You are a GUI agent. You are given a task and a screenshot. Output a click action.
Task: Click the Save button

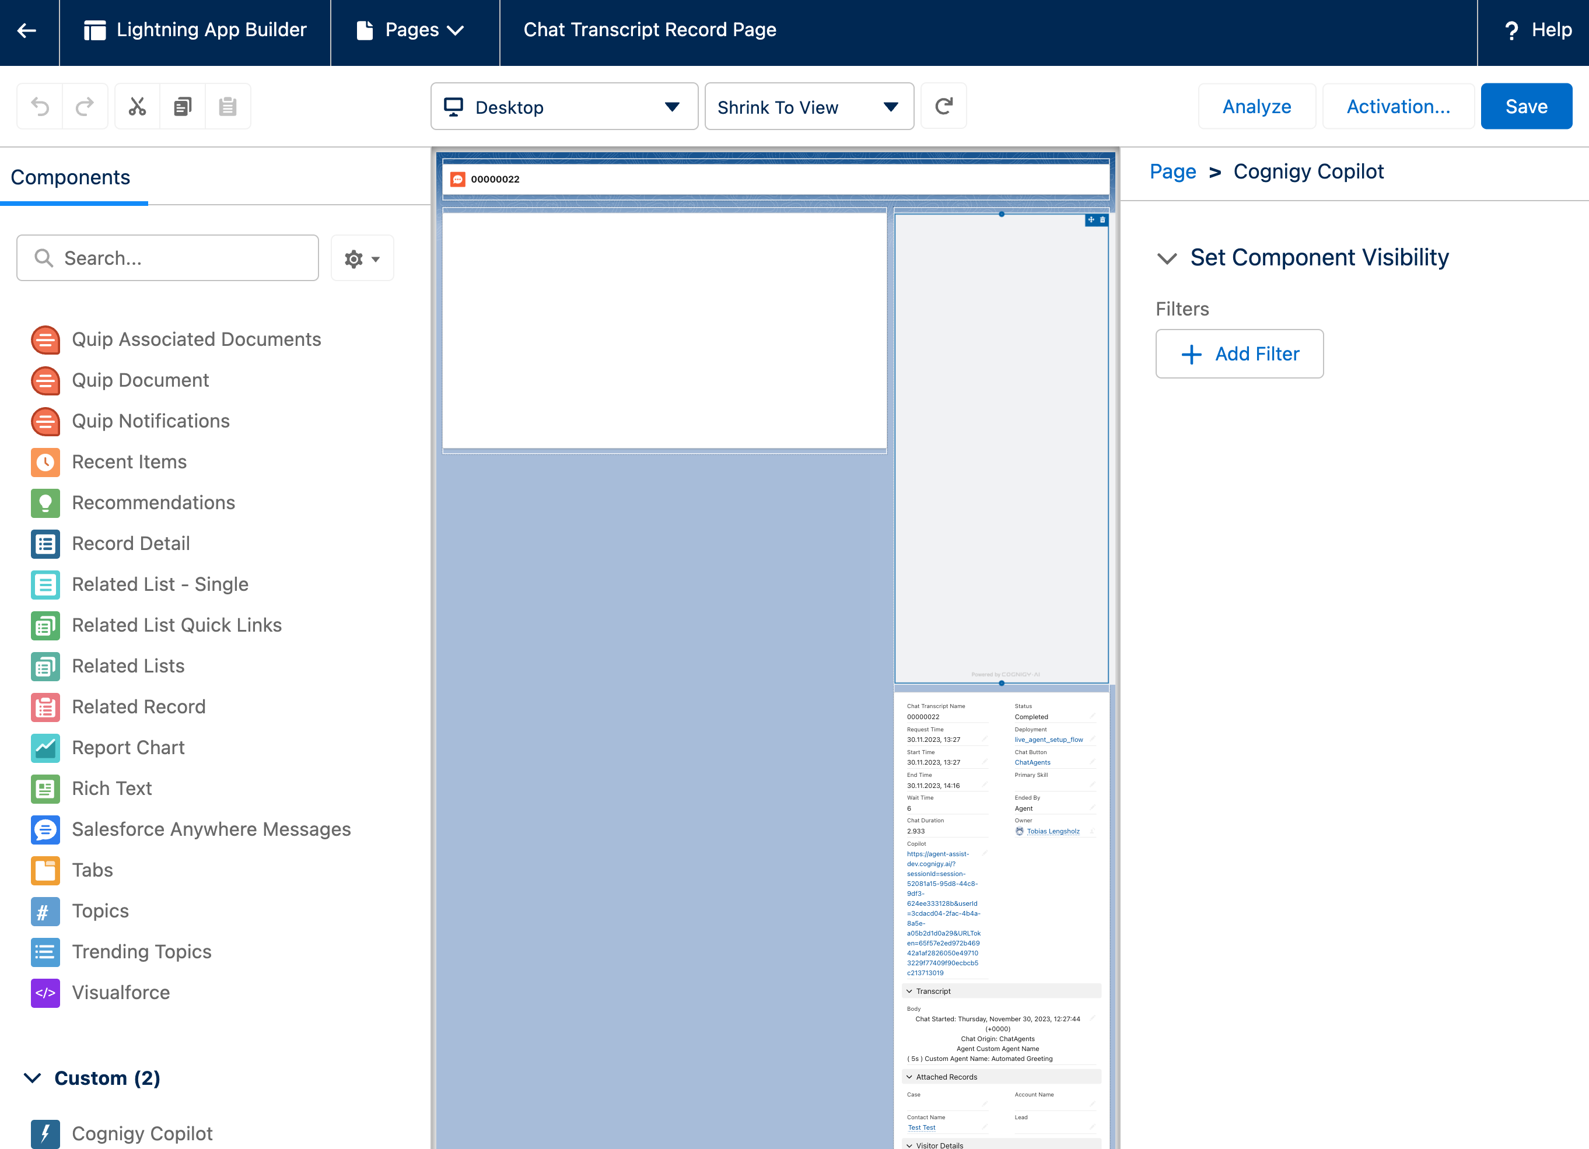point(1527,106)
